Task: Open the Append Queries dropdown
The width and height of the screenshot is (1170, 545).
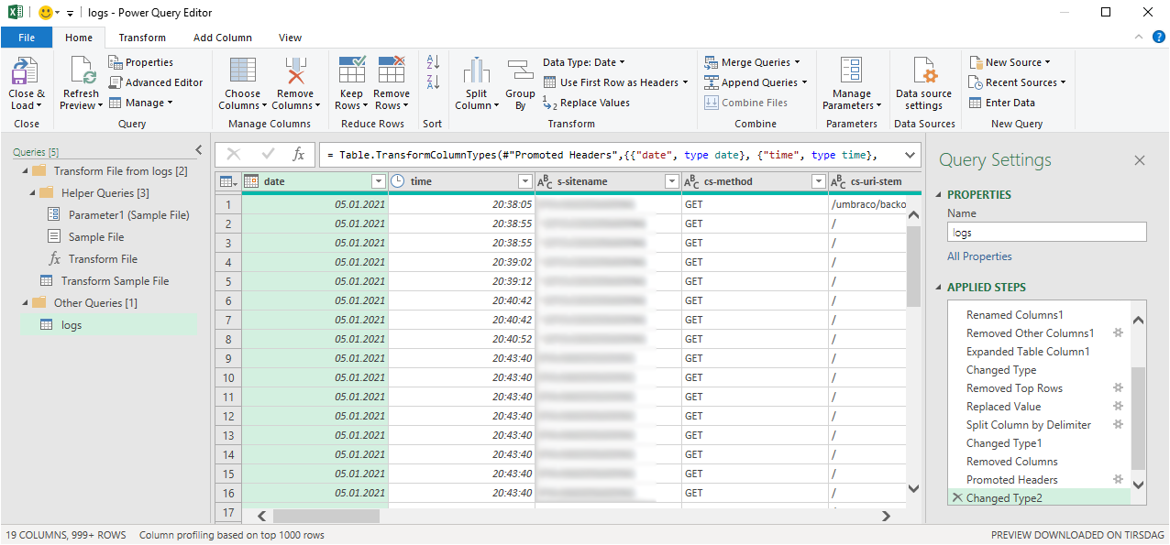Action: pos(756,82)
